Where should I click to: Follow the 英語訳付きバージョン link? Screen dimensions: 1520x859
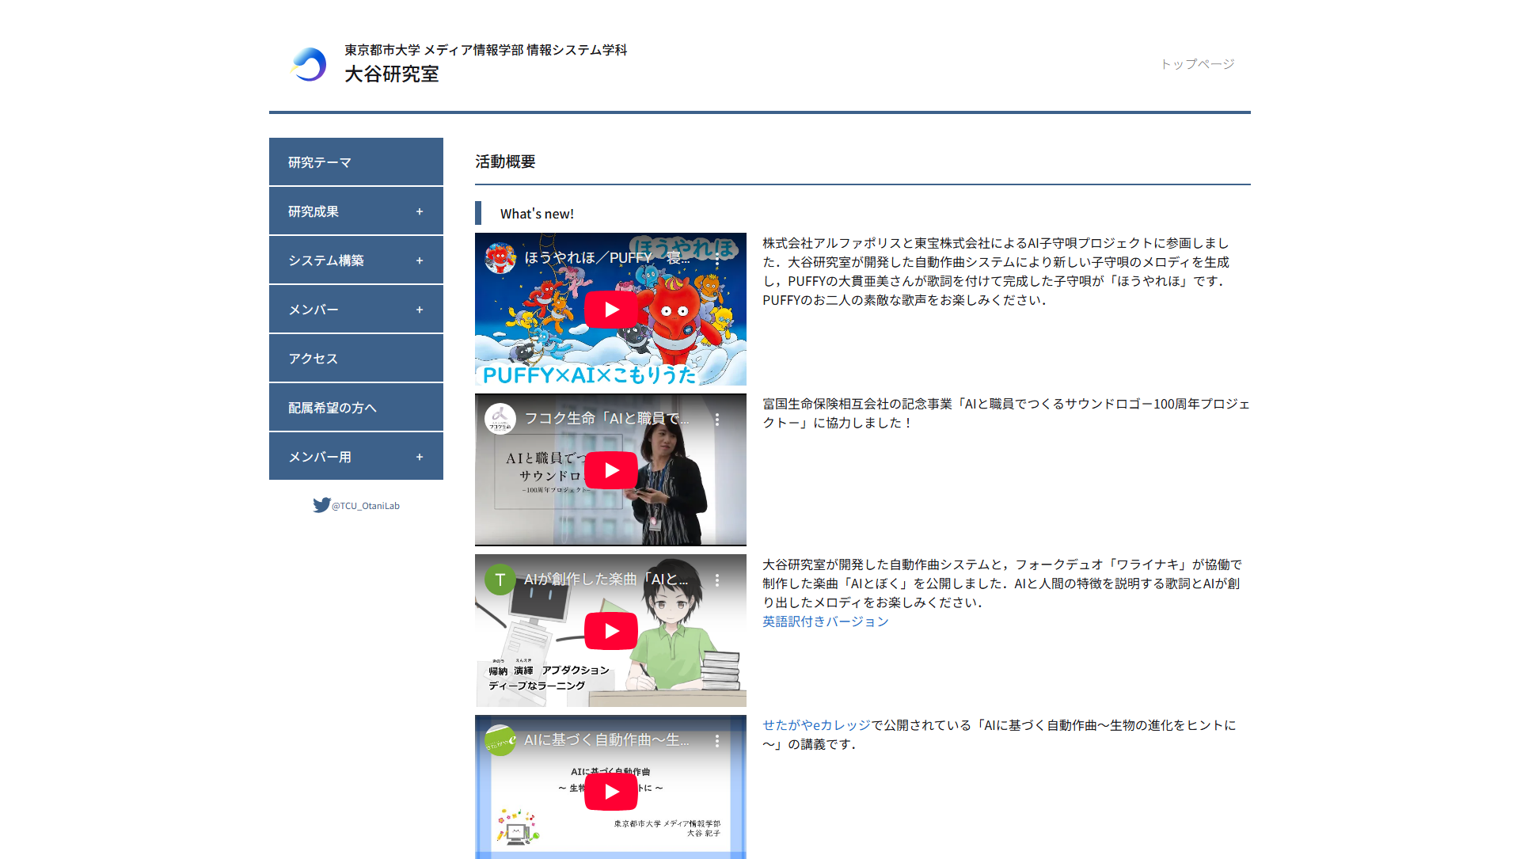[825, 621]
